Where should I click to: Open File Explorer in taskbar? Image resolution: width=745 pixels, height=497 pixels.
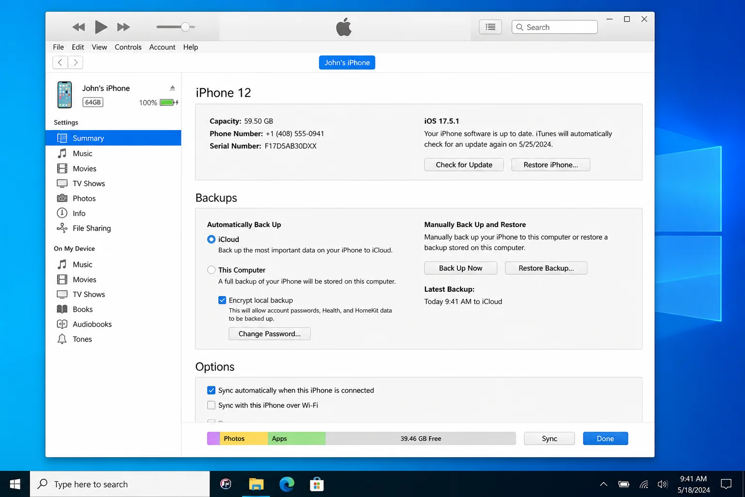tap(256, 484)
